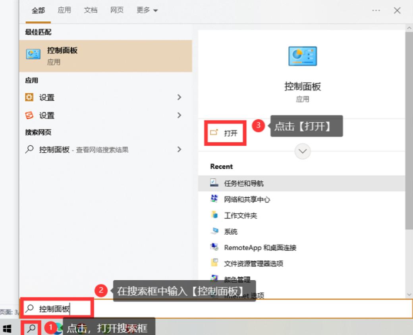Open the 更多 dropdown filter

(x=147, y=11)
